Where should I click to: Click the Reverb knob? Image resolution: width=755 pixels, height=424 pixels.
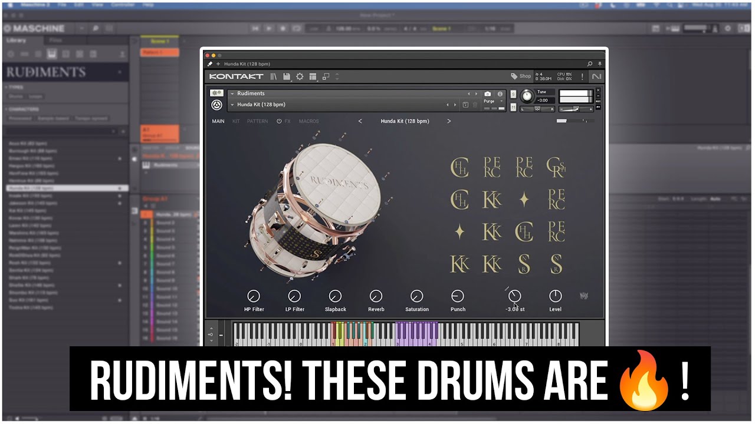(376, 296)
